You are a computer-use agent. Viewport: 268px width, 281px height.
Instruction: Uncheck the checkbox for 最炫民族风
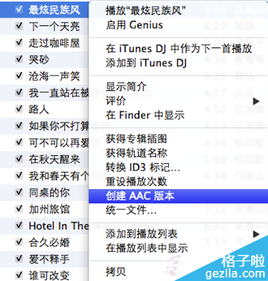[x=19, y=9]
